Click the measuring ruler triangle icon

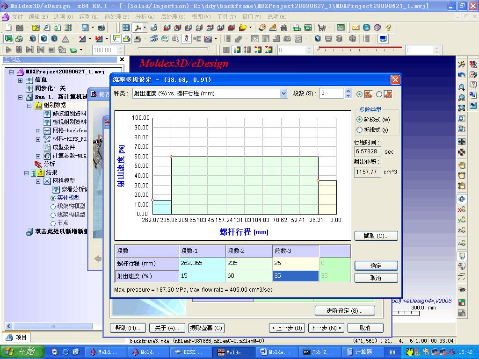coord(273,28)
